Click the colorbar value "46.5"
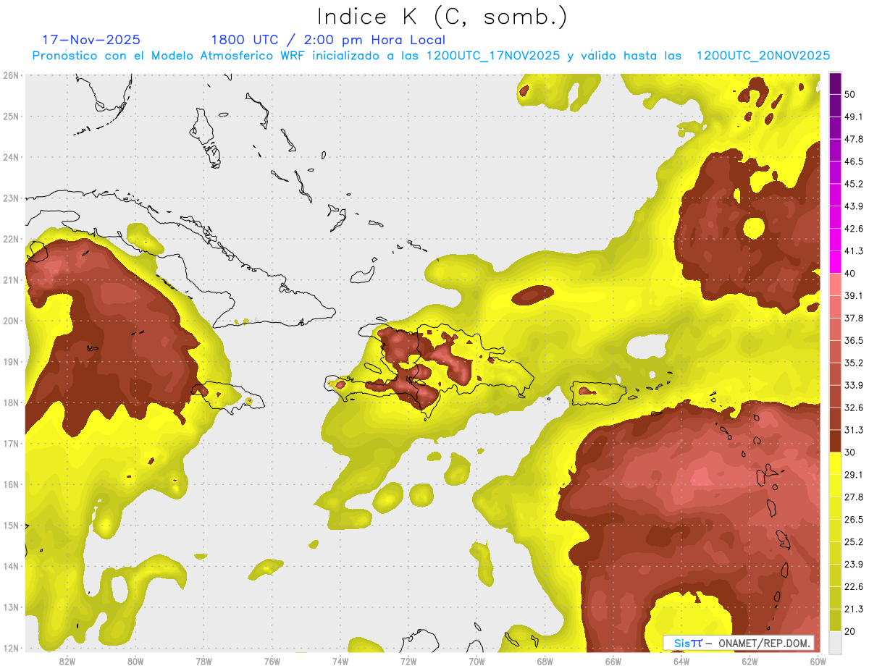 click(x=853, y=161)
